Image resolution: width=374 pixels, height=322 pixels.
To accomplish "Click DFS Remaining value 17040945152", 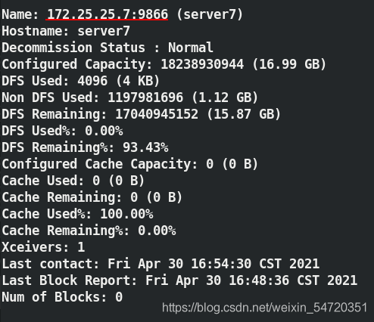I will point(157,114).
